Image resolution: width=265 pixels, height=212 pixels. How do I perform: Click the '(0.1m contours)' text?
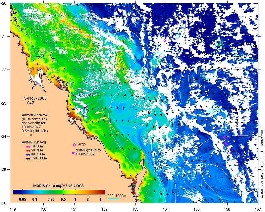point(34,119)
